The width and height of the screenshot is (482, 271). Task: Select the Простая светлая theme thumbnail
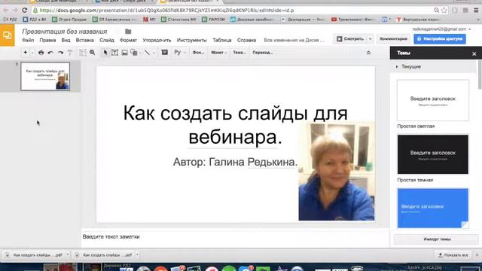point(433,100)
